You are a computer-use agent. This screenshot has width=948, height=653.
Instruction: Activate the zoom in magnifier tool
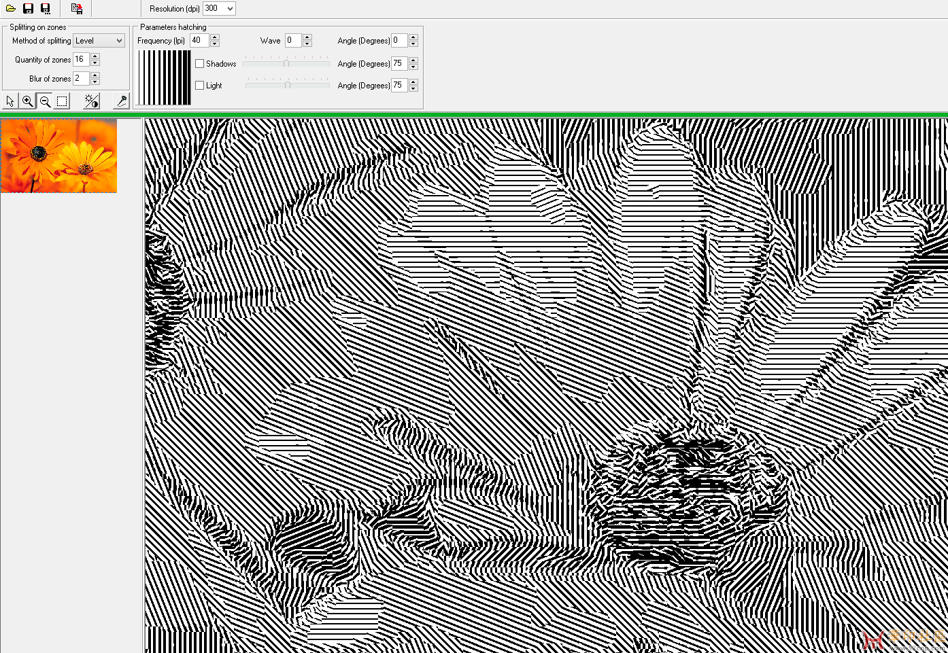(x=27, y=101)
